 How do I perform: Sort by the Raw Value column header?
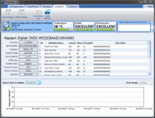[x=120, y=43]
